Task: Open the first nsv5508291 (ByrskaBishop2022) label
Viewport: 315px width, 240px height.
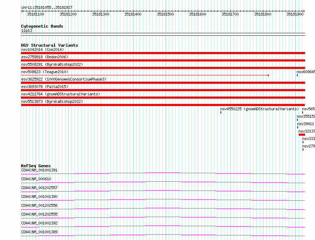Action: (52, 64)
